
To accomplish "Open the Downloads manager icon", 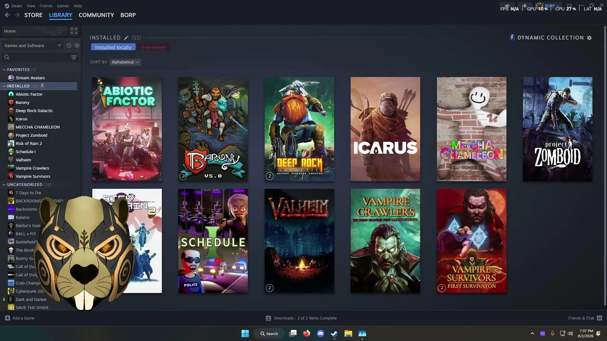I will click(x=268, y=318).
